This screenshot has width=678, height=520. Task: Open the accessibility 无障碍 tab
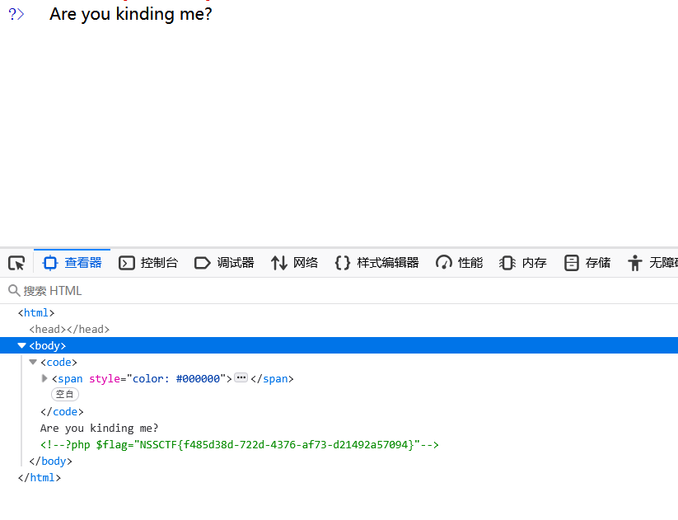pyautogui.click(x=652, y=263)
